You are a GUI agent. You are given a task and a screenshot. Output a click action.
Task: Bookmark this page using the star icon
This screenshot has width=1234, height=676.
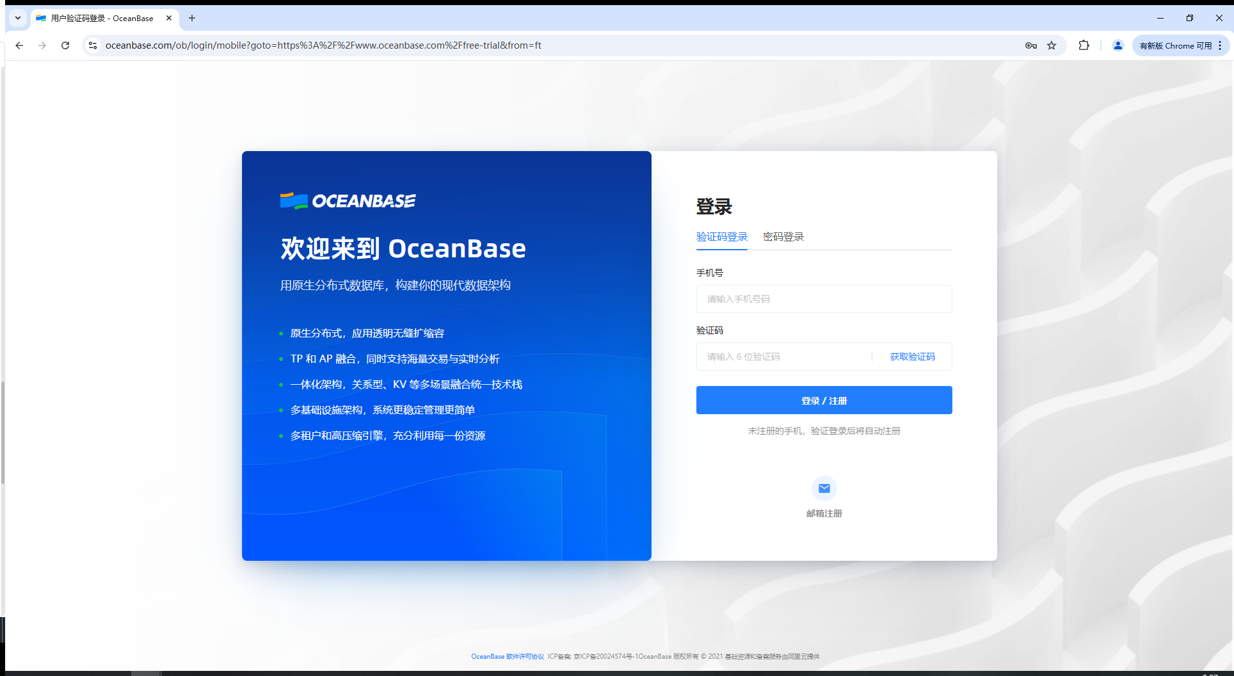1052,45
